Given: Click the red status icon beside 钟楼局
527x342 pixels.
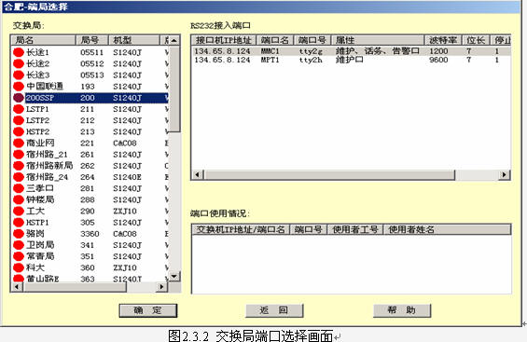Looking at the screenshot, I should (x=19, y=199).
